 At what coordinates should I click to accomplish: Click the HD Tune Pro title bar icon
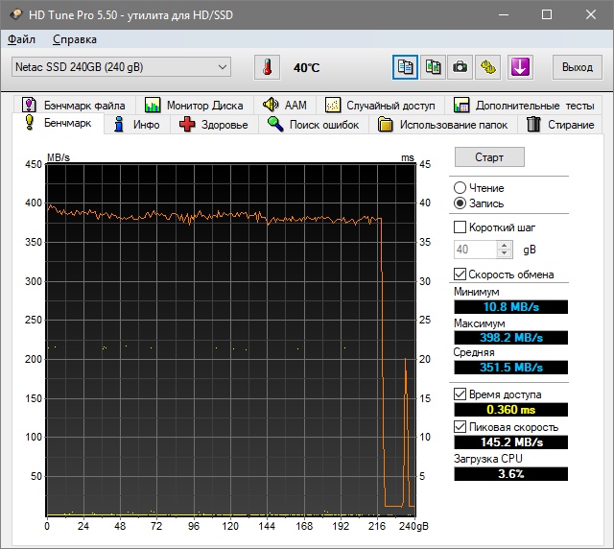click(16, 15)
